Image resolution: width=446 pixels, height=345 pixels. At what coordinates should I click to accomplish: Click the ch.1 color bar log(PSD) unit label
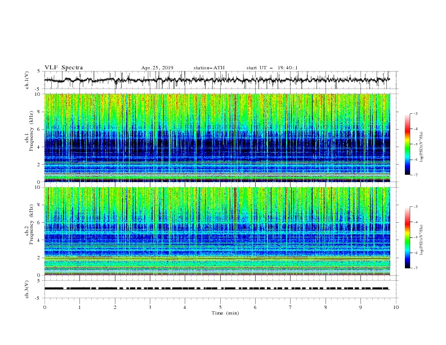(422, 147)
